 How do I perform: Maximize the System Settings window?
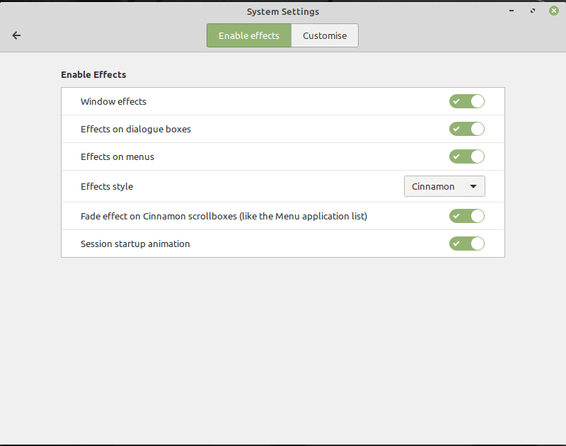tap(533, 11)
